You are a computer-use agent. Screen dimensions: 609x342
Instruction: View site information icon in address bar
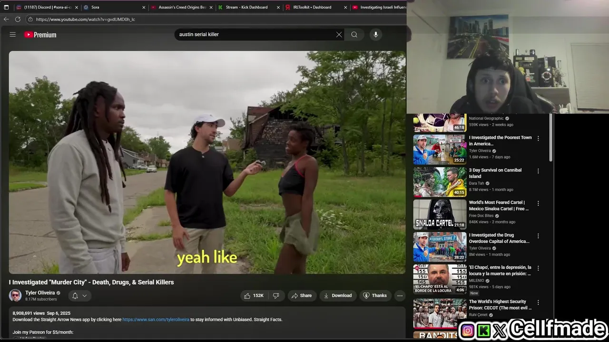click(30, 19)
